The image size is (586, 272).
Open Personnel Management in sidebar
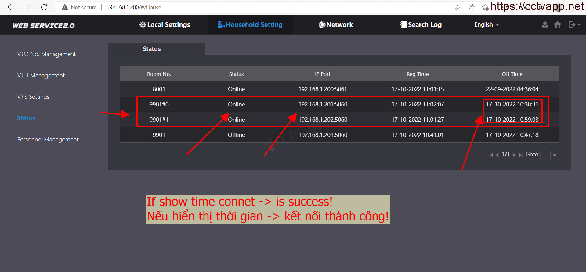pyautogui.click(x=48, y=139)
